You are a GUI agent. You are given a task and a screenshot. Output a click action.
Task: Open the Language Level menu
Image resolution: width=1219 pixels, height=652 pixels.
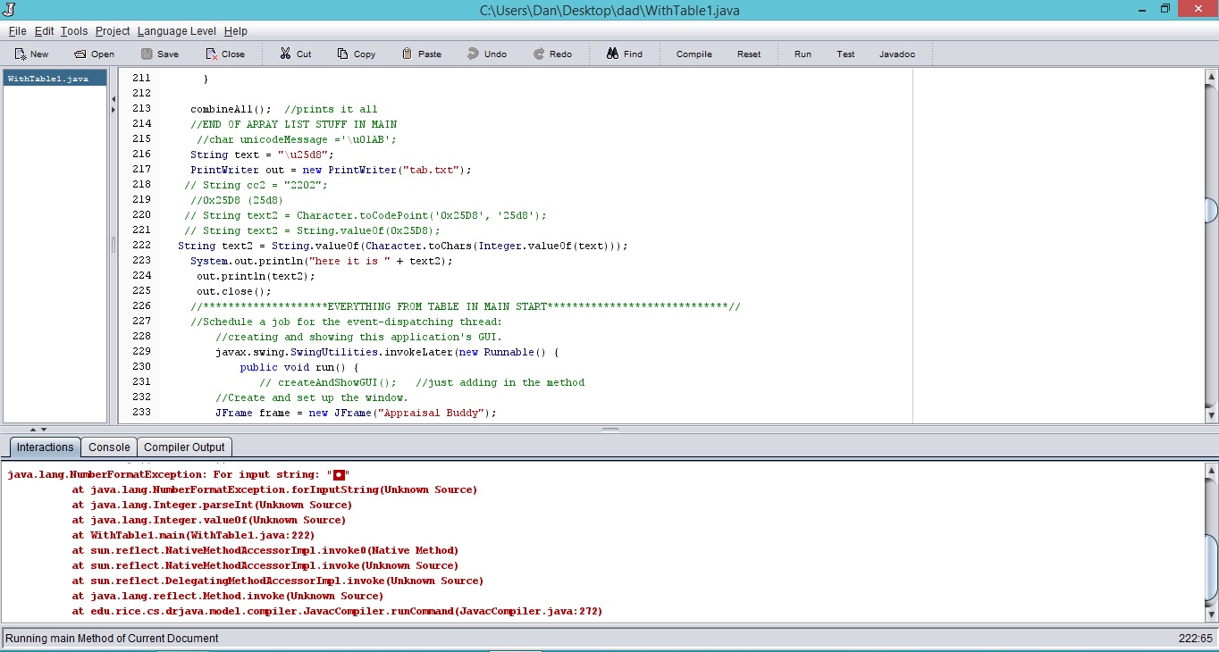point(176,31)
